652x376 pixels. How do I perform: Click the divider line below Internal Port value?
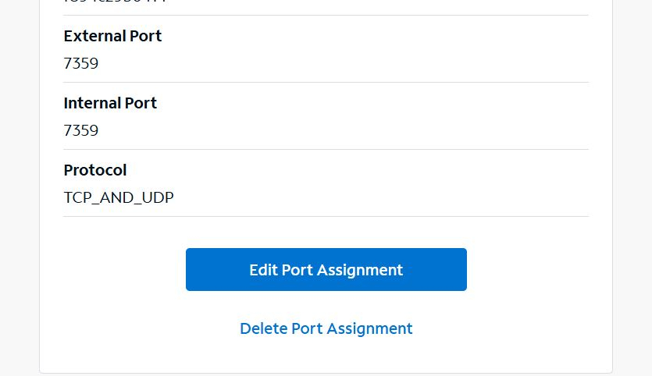[x=326, y=149]
